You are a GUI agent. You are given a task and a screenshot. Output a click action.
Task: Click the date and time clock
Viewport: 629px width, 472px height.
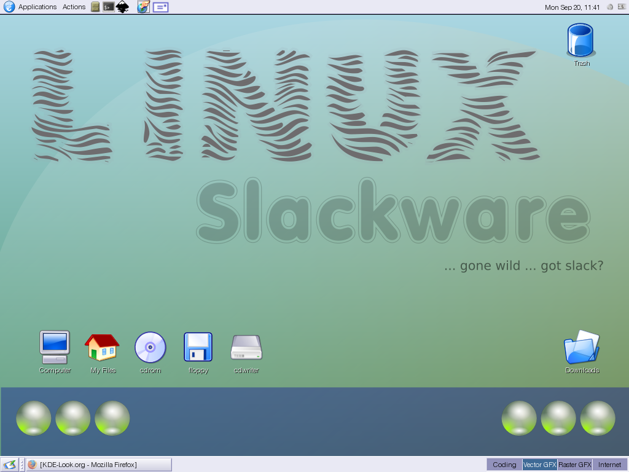[572, 7]
